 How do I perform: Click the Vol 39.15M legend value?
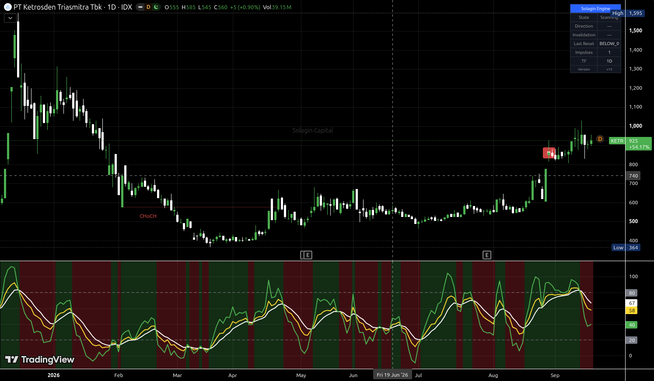coord(277,7)
